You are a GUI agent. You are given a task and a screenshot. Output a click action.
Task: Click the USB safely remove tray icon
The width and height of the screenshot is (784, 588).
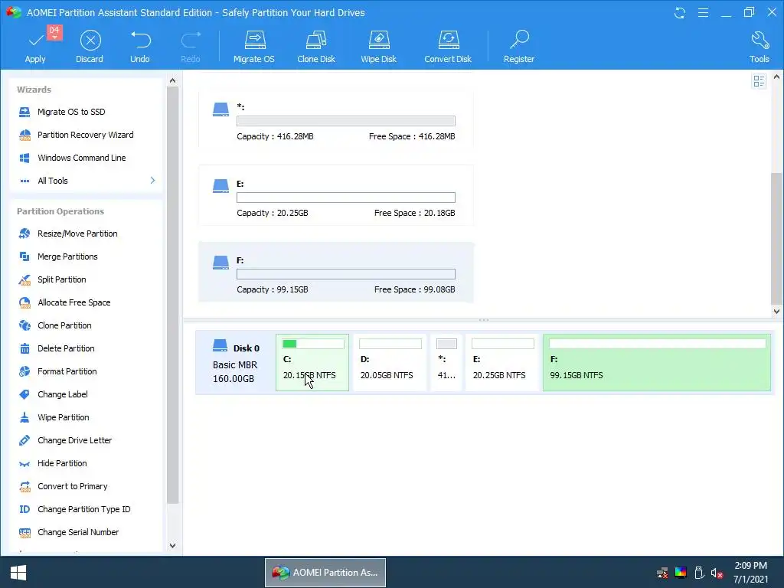[x=700, y=573]
